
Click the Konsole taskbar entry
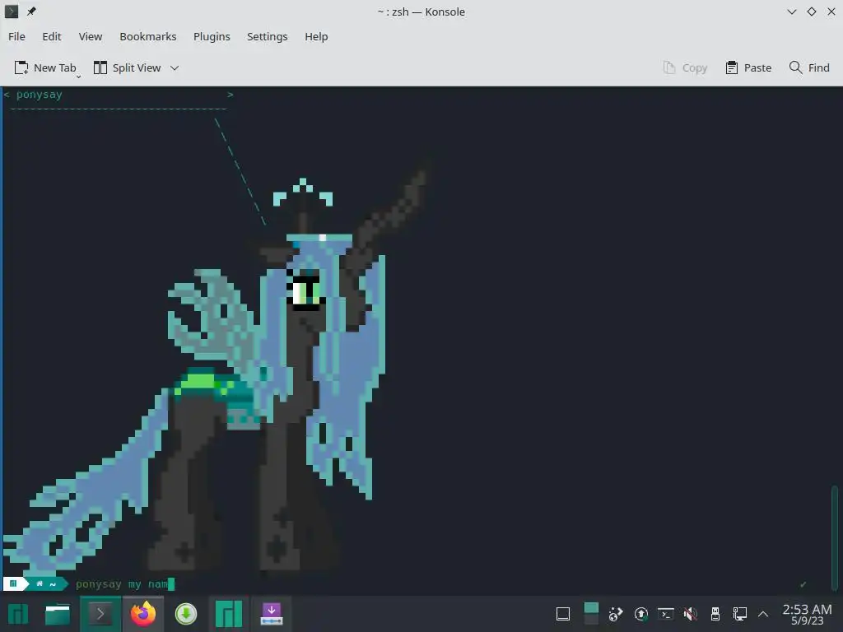[x=100, y=614]
